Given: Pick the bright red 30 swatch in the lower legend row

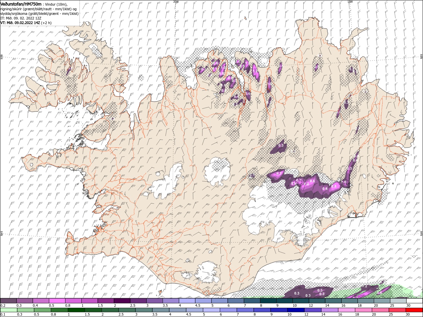Looking at the screenshot, I should [414, 310].
